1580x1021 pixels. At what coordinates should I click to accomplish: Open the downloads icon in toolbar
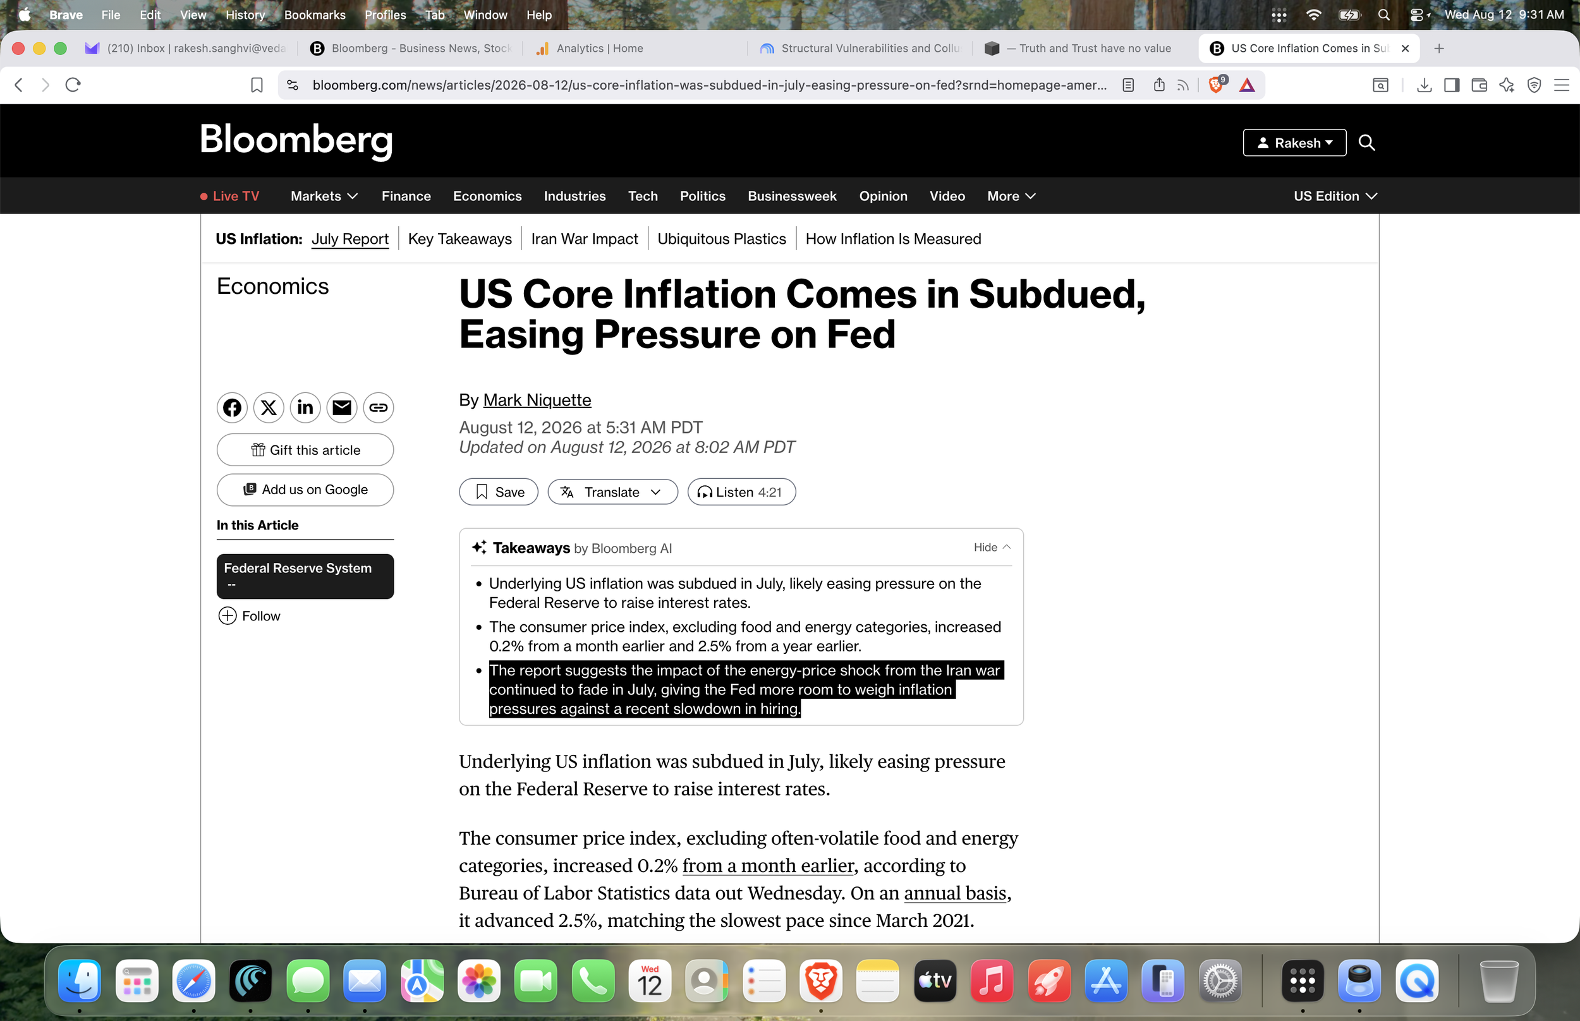(x=1424, y=85)
